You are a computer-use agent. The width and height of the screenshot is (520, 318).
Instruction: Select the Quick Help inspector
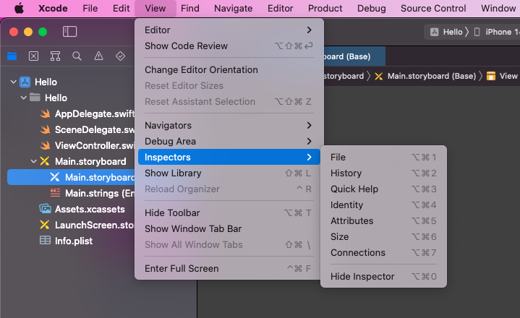point(383,189)
